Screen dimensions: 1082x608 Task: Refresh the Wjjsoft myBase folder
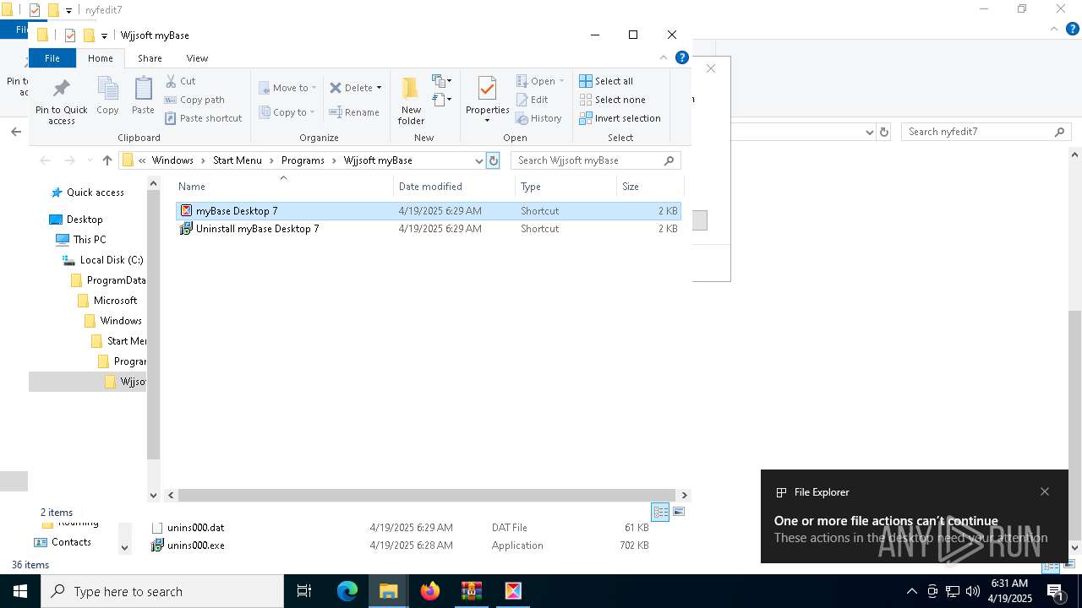tap(494, 160)
